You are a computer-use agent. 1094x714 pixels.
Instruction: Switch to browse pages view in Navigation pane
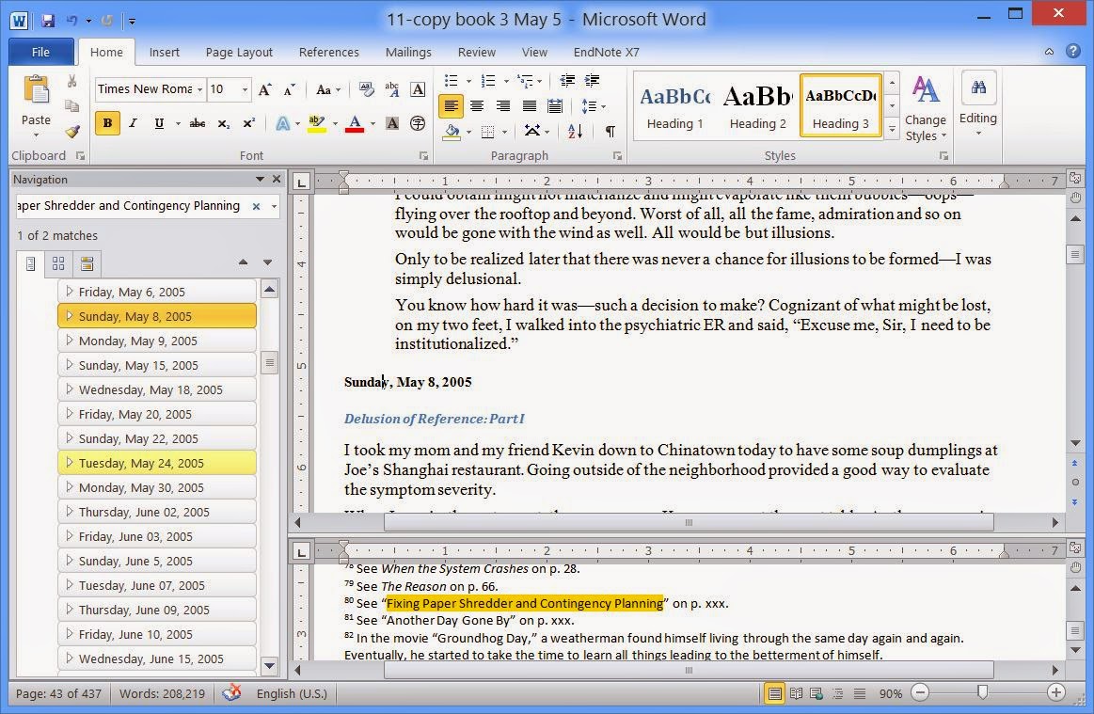point(58,263)
